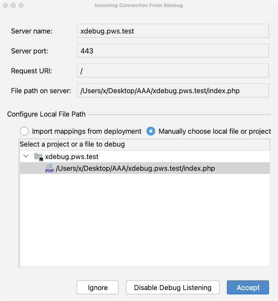The height and width of the screenshot is (301, 278).
Task: Click the PHP file icon for index.php
Action: [x=50, y=168]
